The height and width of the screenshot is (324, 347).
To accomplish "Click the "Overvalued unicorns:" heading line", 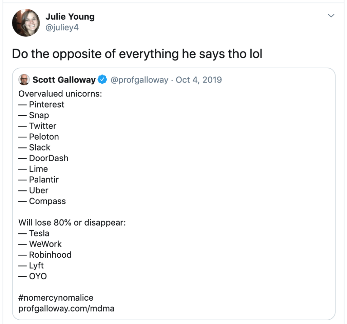I will coord(60,94).
